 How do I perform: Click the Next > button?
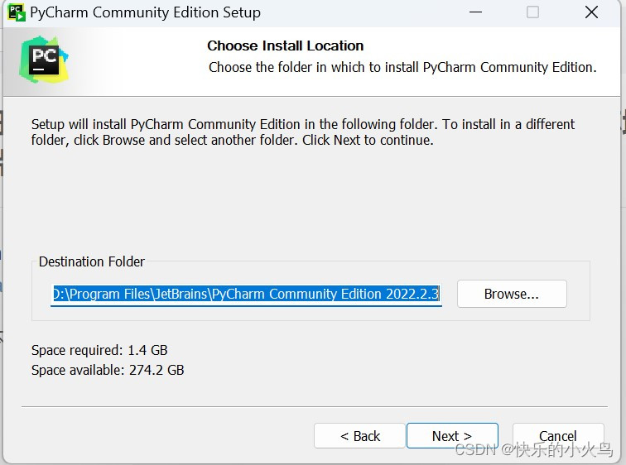point(452,436)
